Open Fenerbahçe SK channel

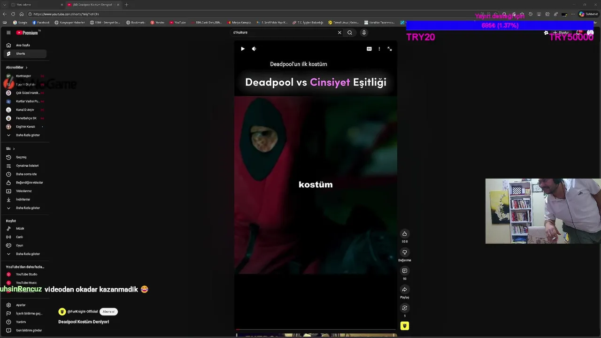point(24,118)
